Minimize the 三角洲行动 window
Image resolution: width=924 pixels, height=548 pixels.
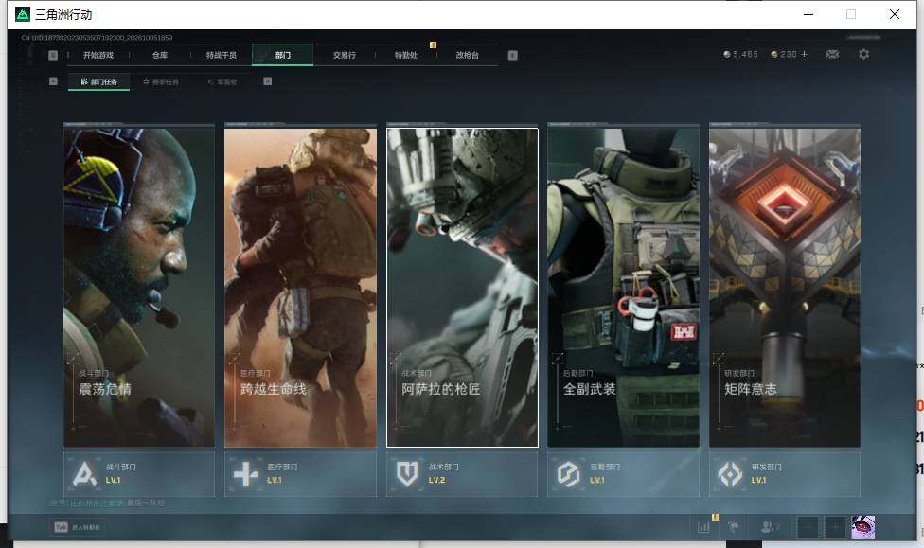(x=808, y=14)
